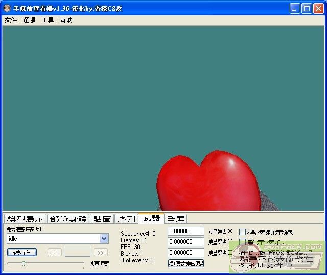The width and height of the screenshot is (327, 275).
Task: Click the 起點X origin input field
Action: 186,232
